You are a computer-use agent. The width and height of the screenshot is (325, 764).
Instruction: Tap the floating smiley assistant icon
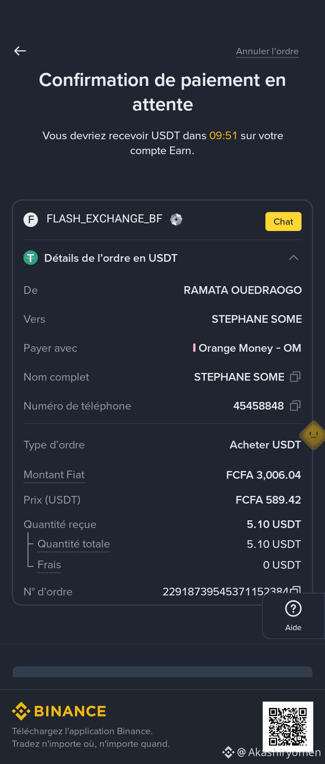point(312,435)
